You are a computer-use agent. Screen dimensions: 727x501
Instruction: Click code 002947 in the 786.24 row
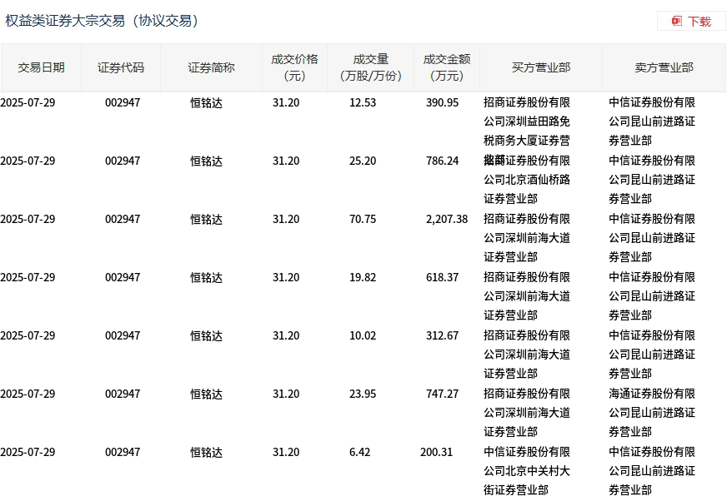pos(123,161)
